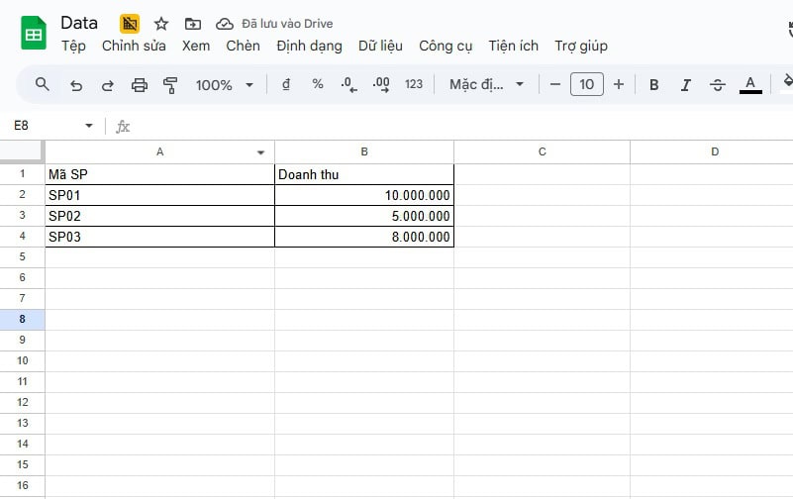Click the undo arrow icon
The height and width of the screenshot is (499, 793).
tap(76, 85)
